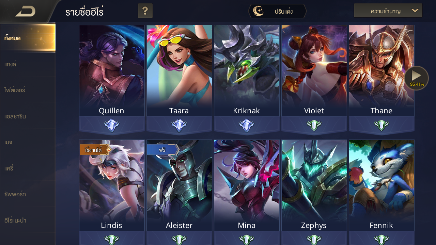Click Thane's green proficiency badge

[x=381, y=126]
